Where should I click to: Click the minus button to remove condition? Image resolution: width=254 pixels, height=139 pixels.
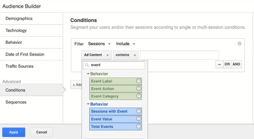219,64
